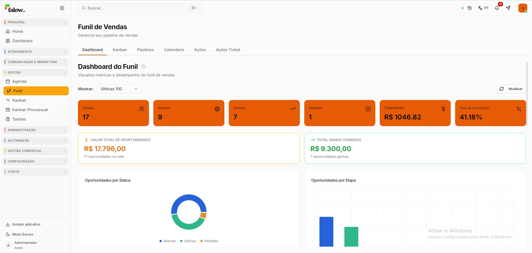Click the target icon on Abertas card
This screenshot has width=532, height=253.
(x=217, y=109)
